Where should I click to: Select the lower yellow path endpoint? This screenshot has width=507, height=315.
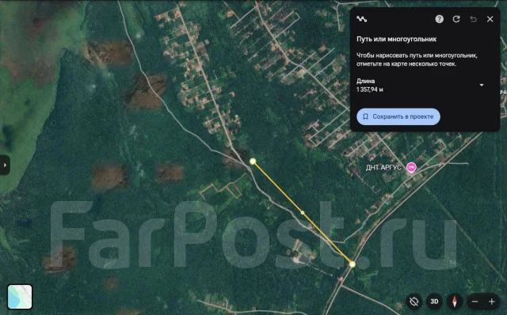(x=353, y=264)
